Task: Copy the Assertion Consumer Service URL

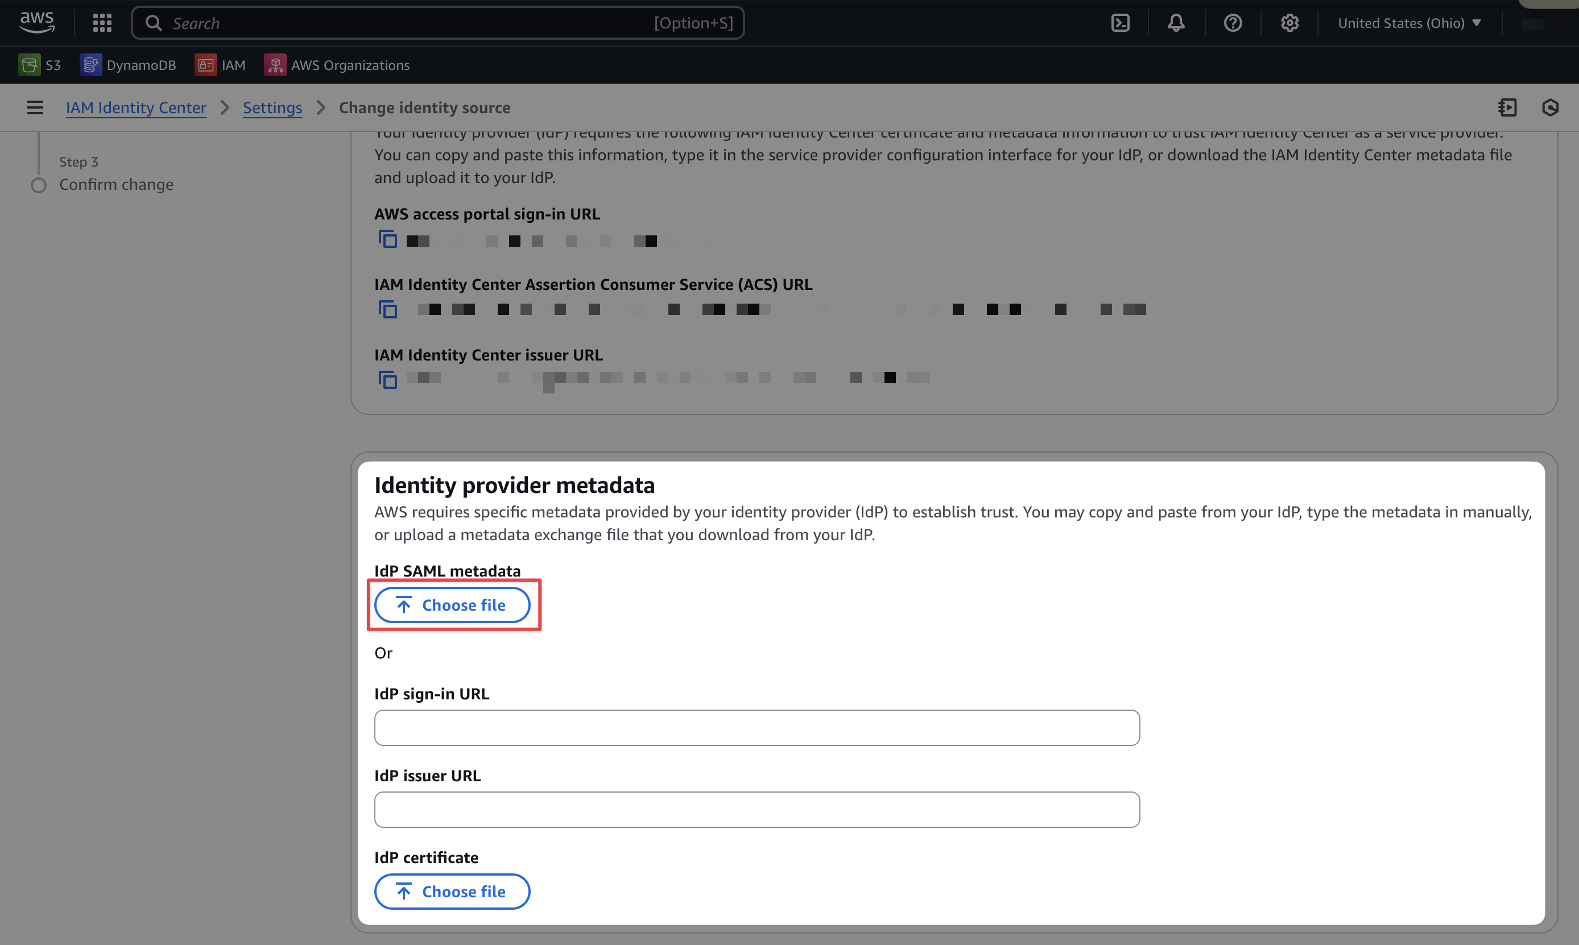Action: pos(387,309)
